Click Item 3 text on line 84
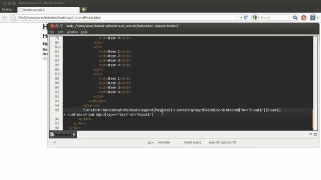 click(114, 60)
